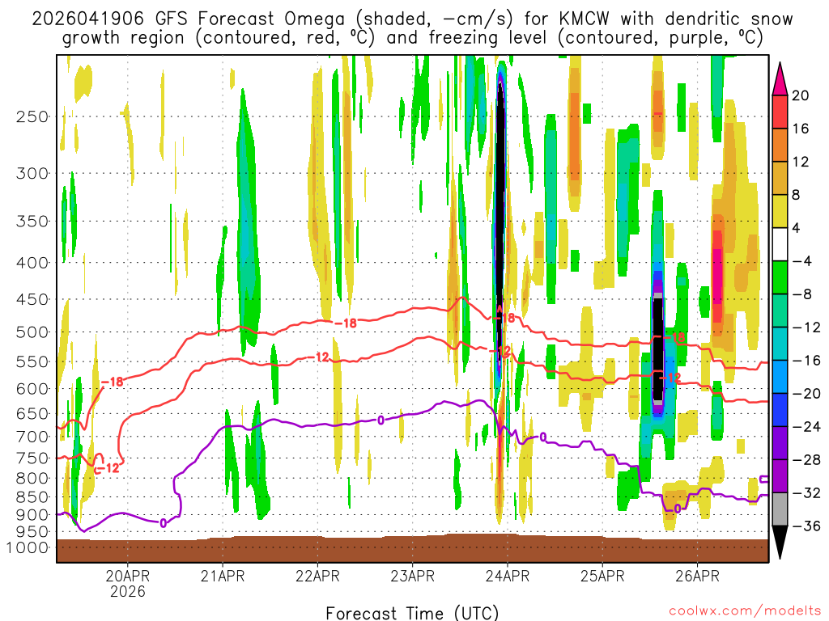Image resolution: width=829 pixels, height=621 pixels.
Task: Click the 850 pressure level label
Action: pos(32,497)
